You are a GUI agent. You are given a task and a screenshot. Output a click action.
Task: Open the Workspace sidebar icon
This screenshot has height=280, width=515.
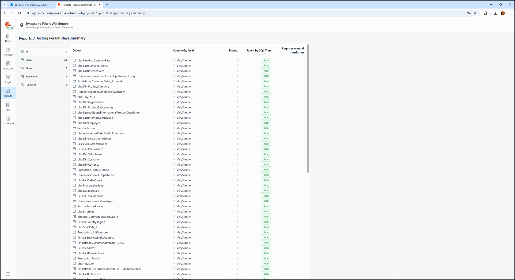click(x=8, y=65)
